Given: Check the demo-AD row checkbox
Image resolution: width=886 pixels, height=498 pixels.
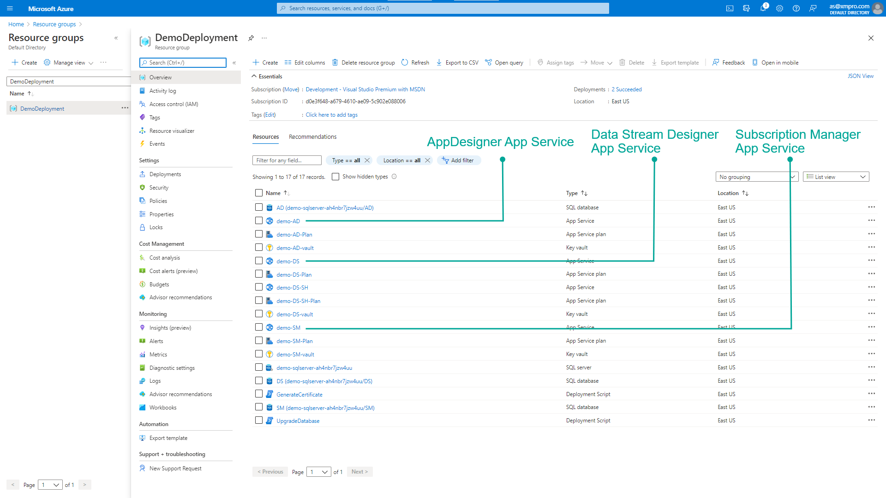Looking at the screenshot, I should (x=259, y=220).
